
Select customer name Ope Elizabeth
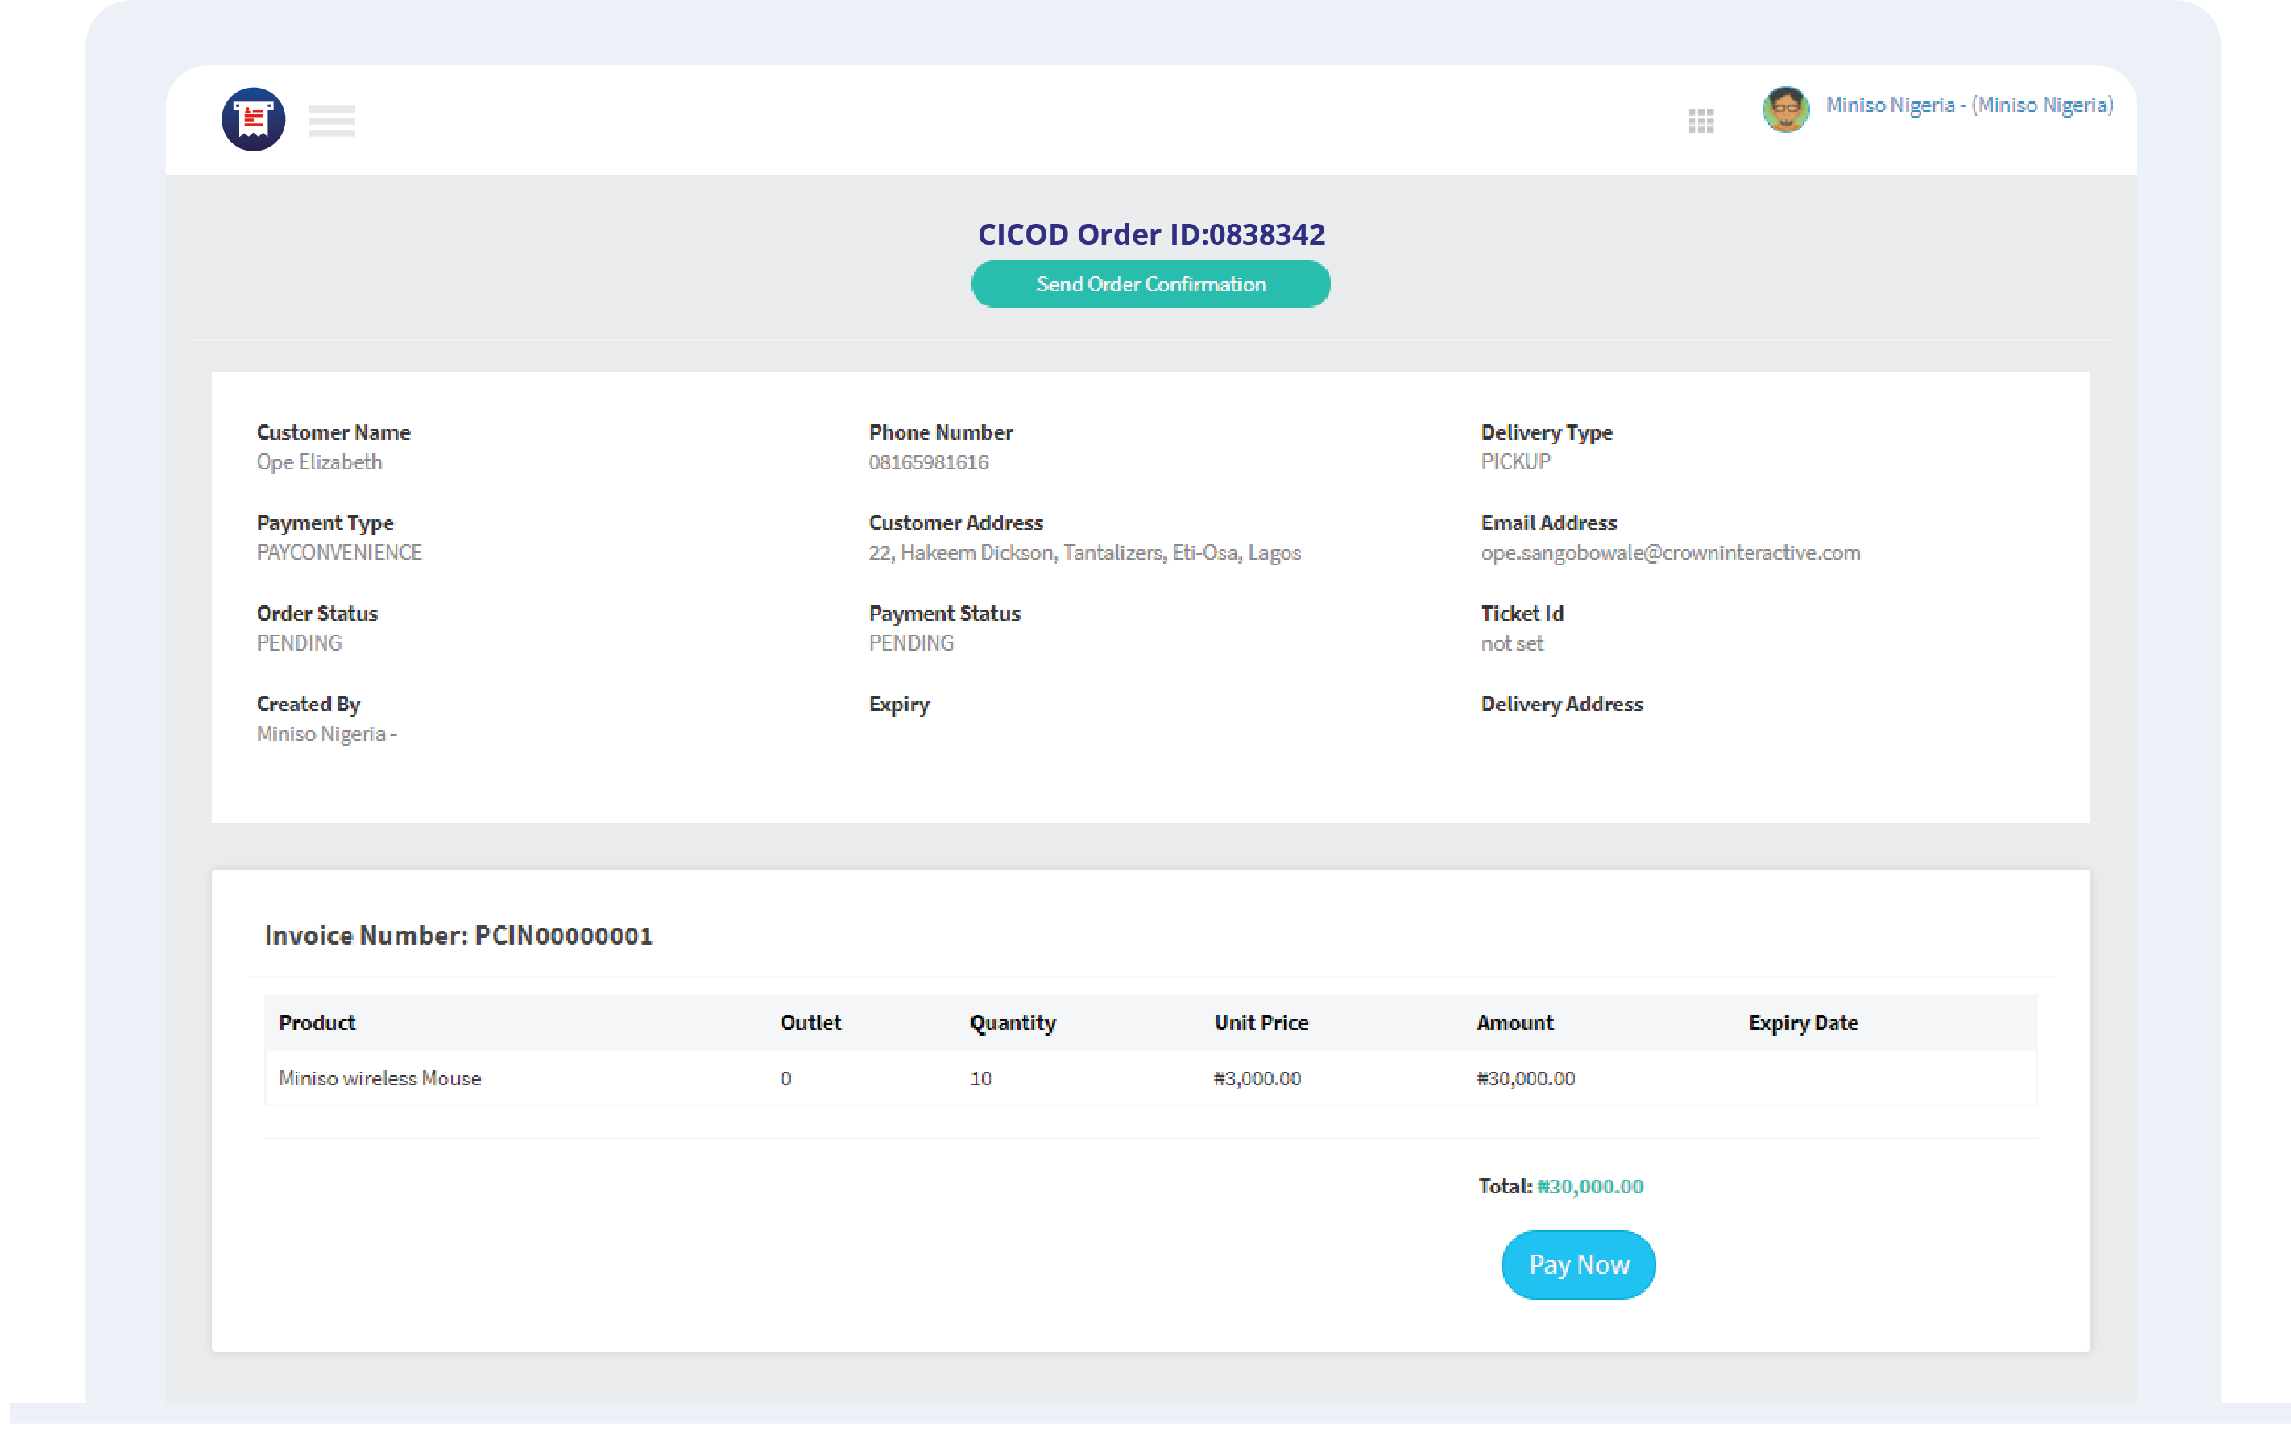(320, 462)
